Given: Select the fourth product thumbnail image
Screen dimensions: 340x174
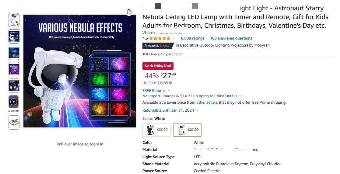Looking at the screenshot, I should pos(14,69).
